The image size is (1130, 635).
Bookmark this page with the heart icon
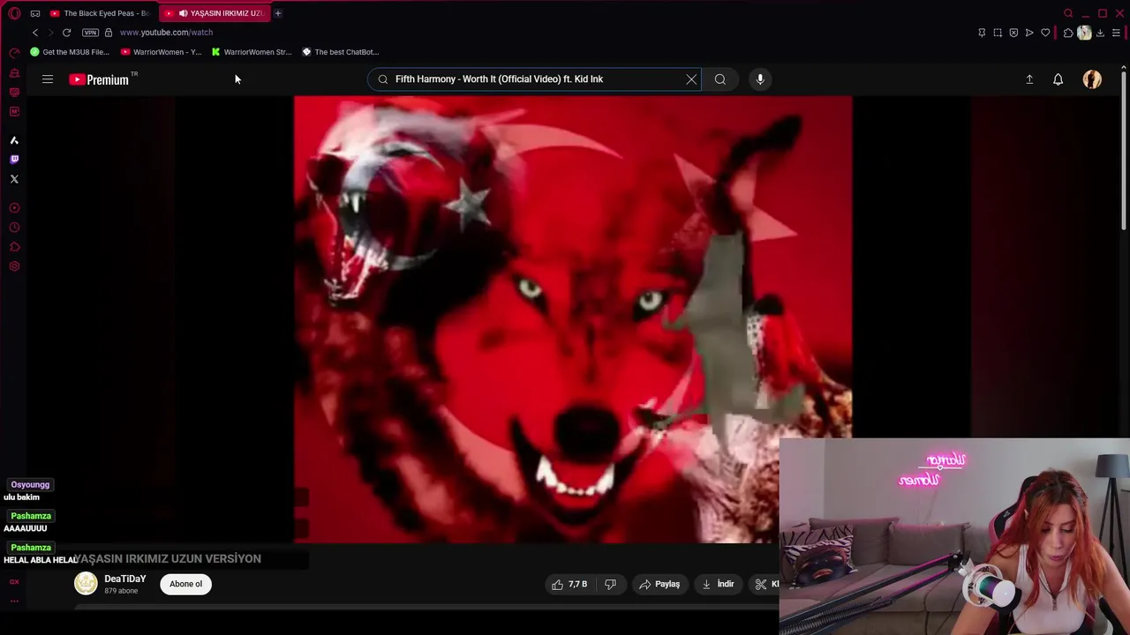tap(1045, 33)
